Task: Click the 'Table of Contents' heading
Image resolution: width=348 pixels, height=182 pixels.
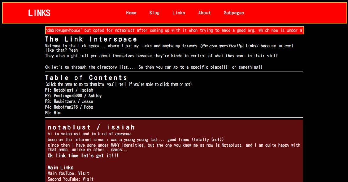Action: coord(86,77)
